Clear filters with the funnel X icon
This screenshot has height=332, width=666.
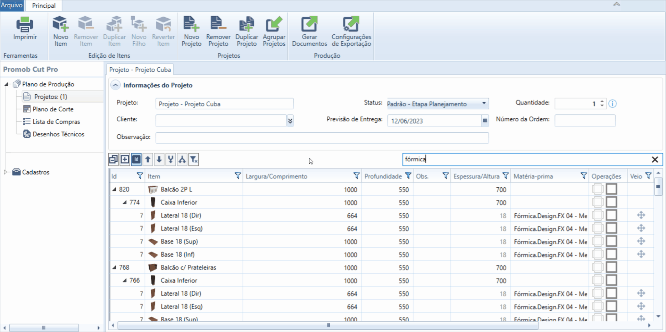[x=193, y=159]
